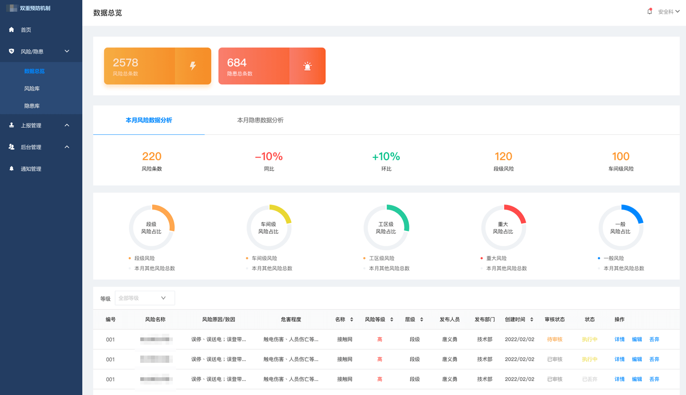Switch to the 本月隐患数据分析 tab

[x=260, y=120]
